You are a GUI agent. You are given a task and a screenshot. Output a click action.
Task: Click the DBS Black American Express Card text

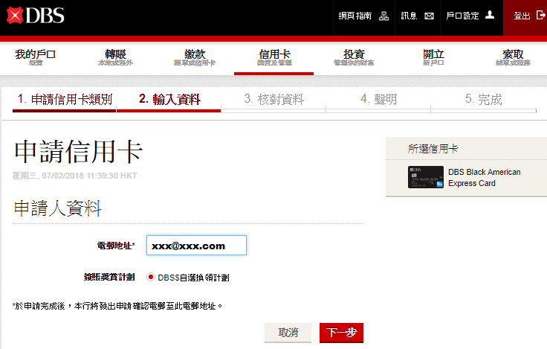tap(484, 177)
